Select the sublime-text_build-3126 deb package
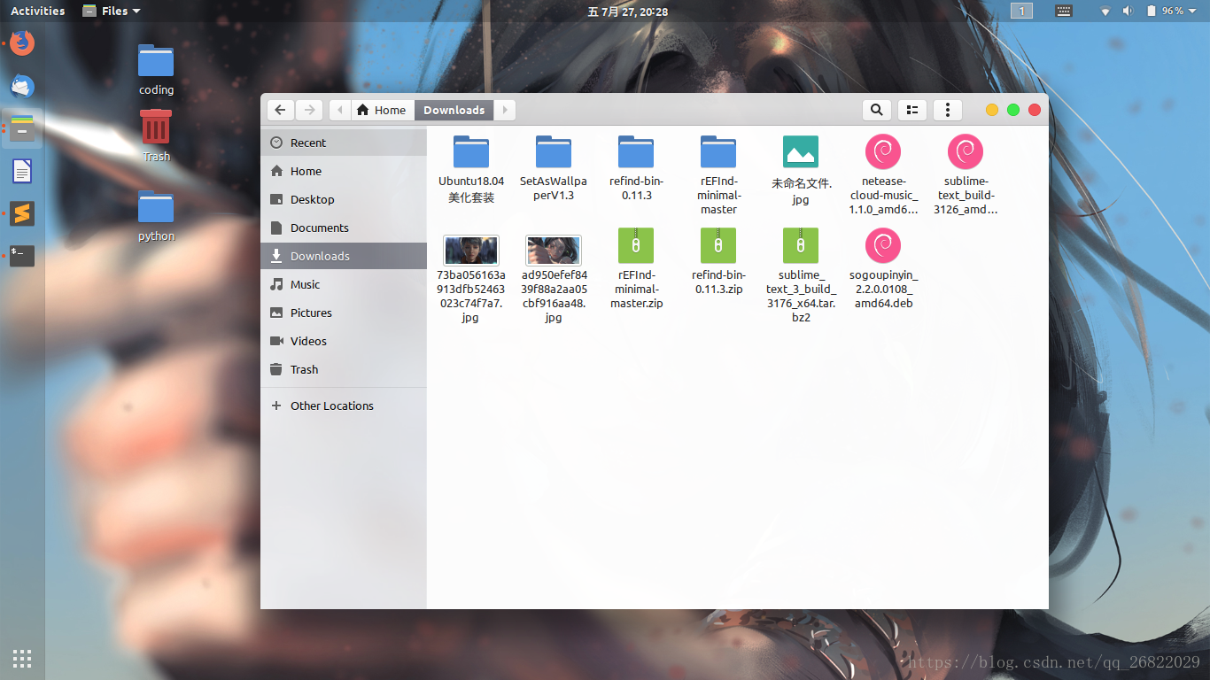Image resolution: width=1210 pixels, height=680 pixels. pyautogui.click(x=966, y=175)
